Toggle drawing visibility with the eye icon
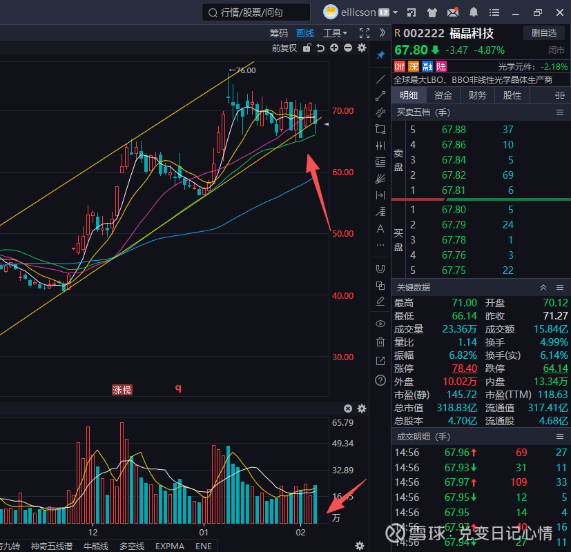The width and height of the screenshot is (571, 552). click(x=380, y=324)
